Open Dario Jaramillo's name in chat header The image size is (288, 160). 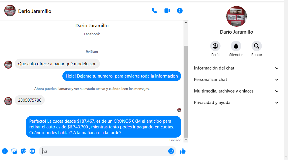[x=35, y=11]
